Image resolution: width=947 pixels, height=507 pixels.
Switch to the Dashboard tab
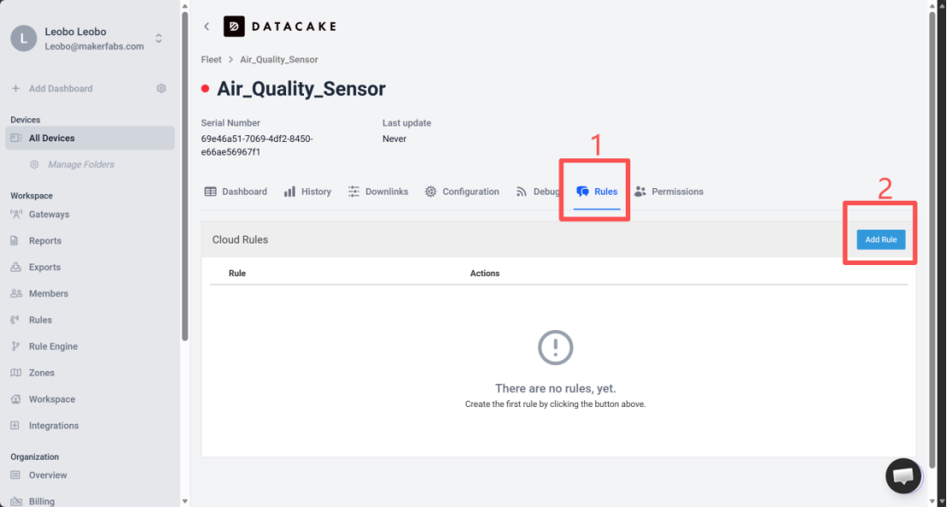(235, 192)
